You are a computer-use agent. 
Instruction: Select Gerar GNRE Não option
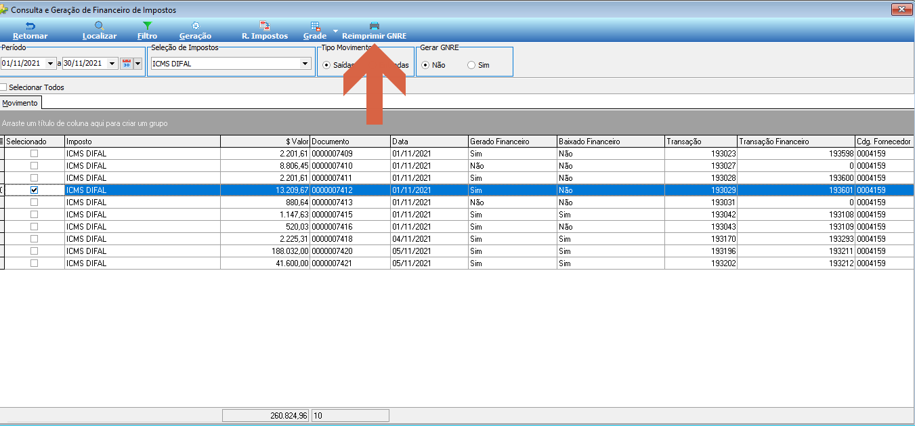[x=425, y=65]
